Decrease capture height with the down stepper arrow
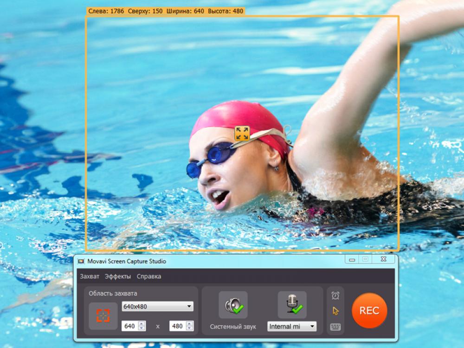Screen dimensions: 464x348 189,329
